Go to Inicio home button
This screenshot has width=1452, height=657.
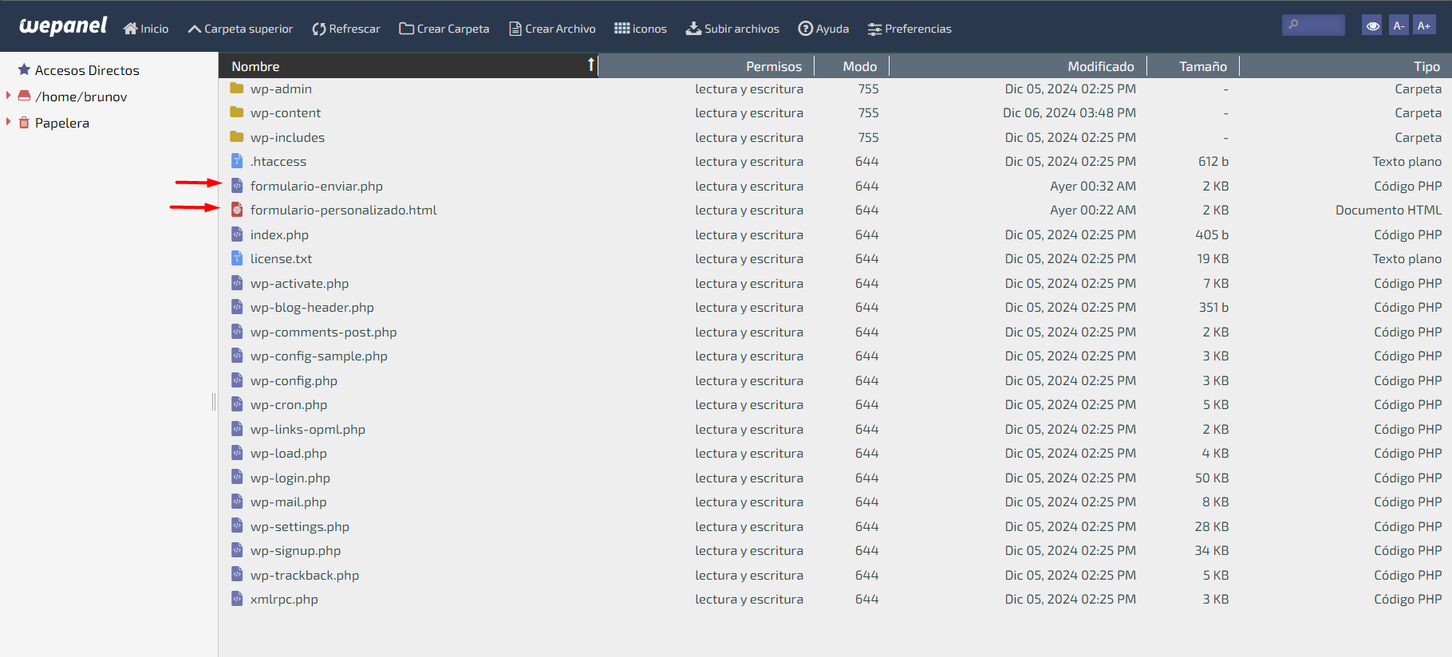tap(146, 29)
